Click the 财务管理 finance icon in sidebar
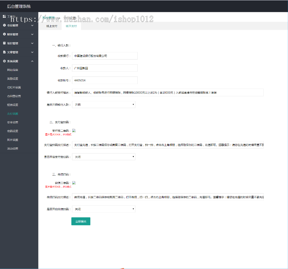Viewport: 288px width, 269px height. 4,34
